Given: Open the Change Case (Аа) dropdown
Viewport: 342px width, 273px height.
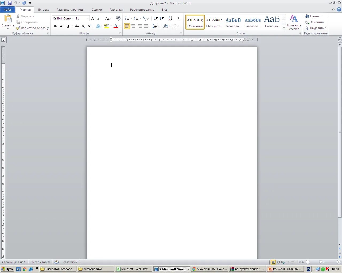Looking at the screenshot, I should pos(108,18).
